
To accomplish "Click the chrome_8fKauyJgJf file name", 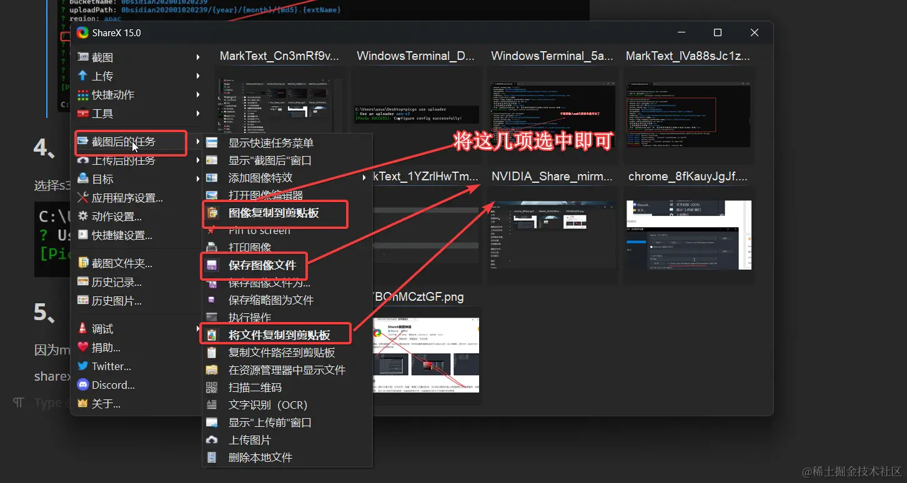I will pyautogui.click(x=688, y=177).
